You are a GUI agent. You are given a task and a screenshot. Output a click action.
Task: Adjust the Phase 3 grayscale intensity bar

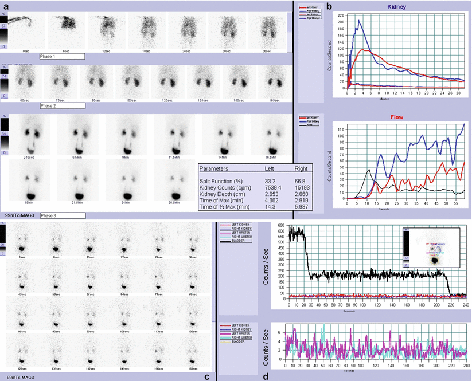[4, 133]
